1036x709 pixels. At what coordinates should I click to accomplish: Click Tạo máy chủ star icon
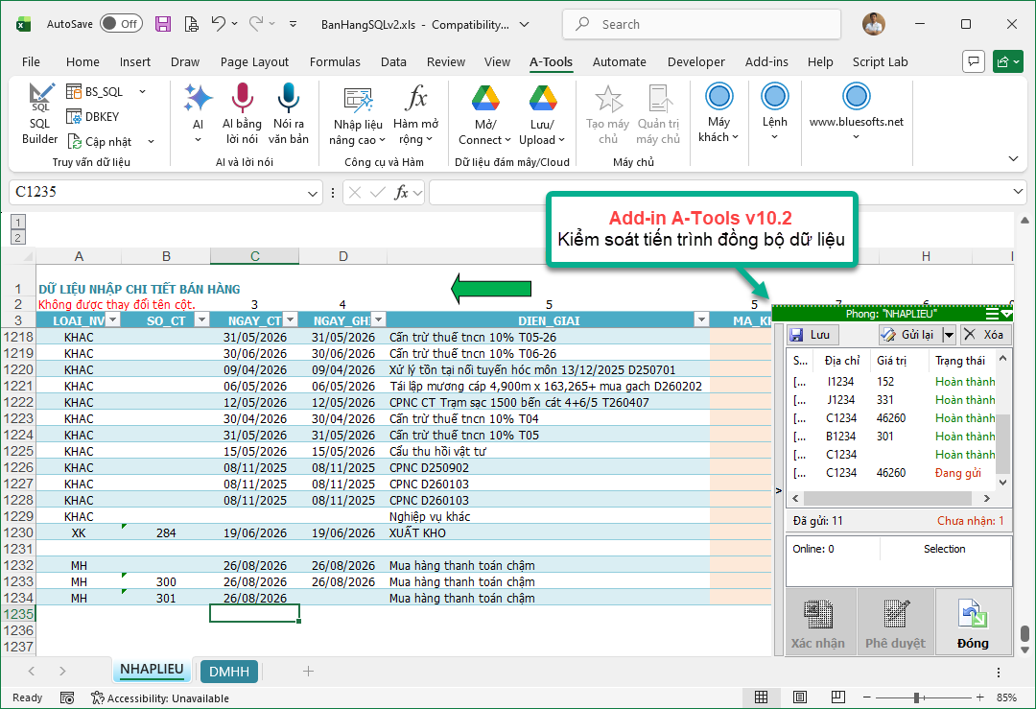(608, 99)
